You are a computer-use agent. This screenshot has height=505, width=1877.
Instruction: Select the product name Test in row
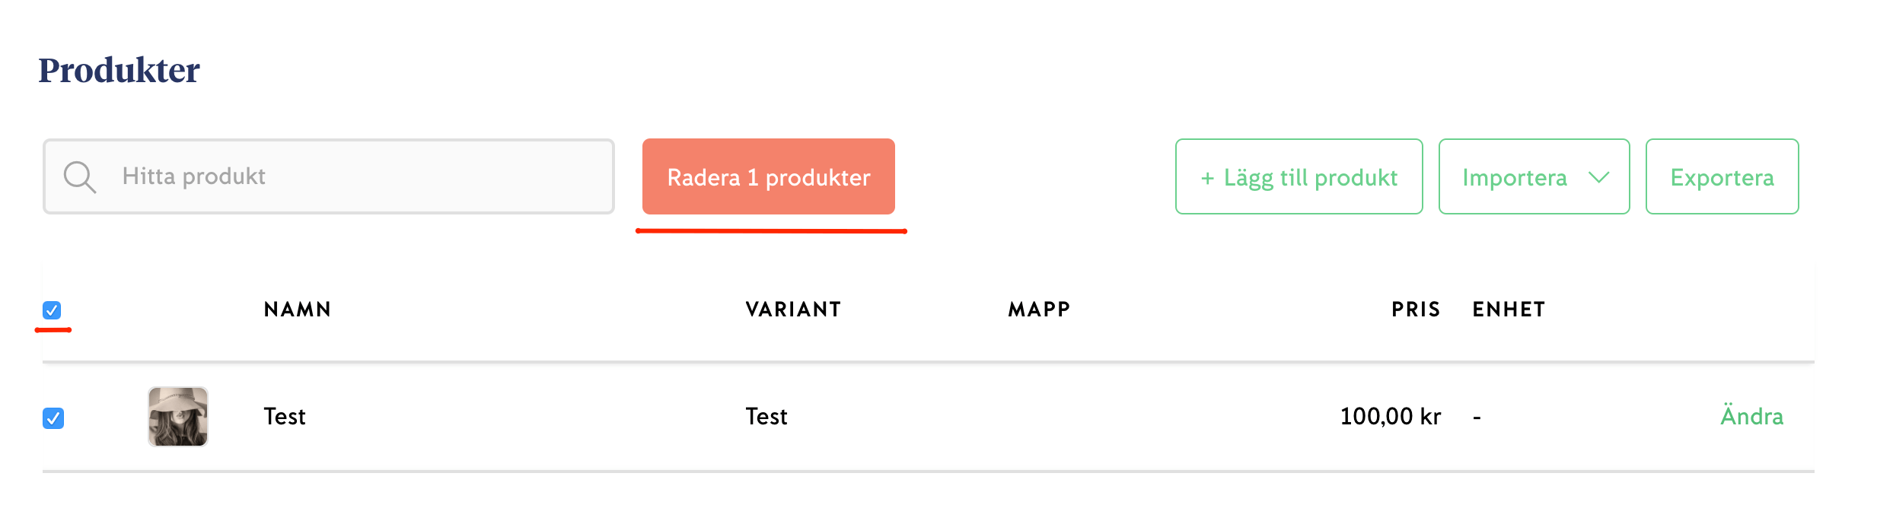click(x=285, y=417)
